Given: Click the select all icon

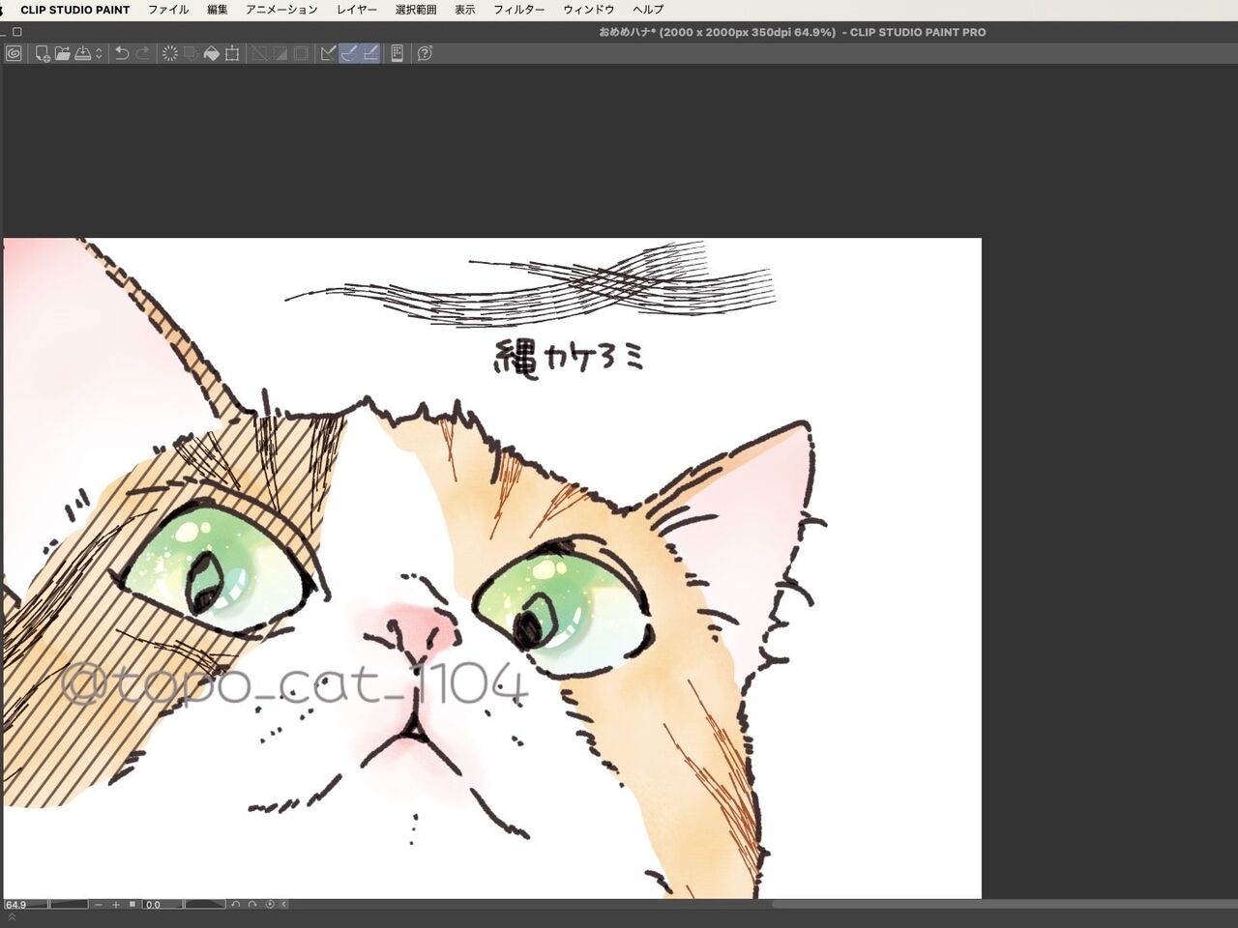Looking at the screenshot, I should click(x=260, y=53).
